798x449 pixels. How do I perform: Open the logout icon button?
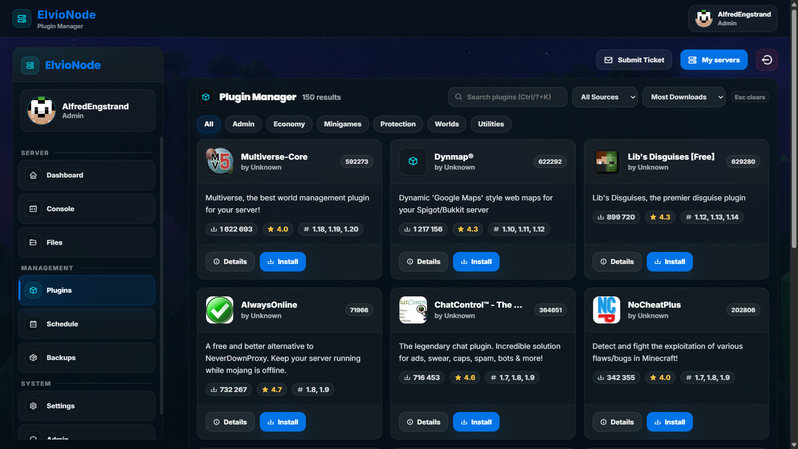[x=767, y=60]
